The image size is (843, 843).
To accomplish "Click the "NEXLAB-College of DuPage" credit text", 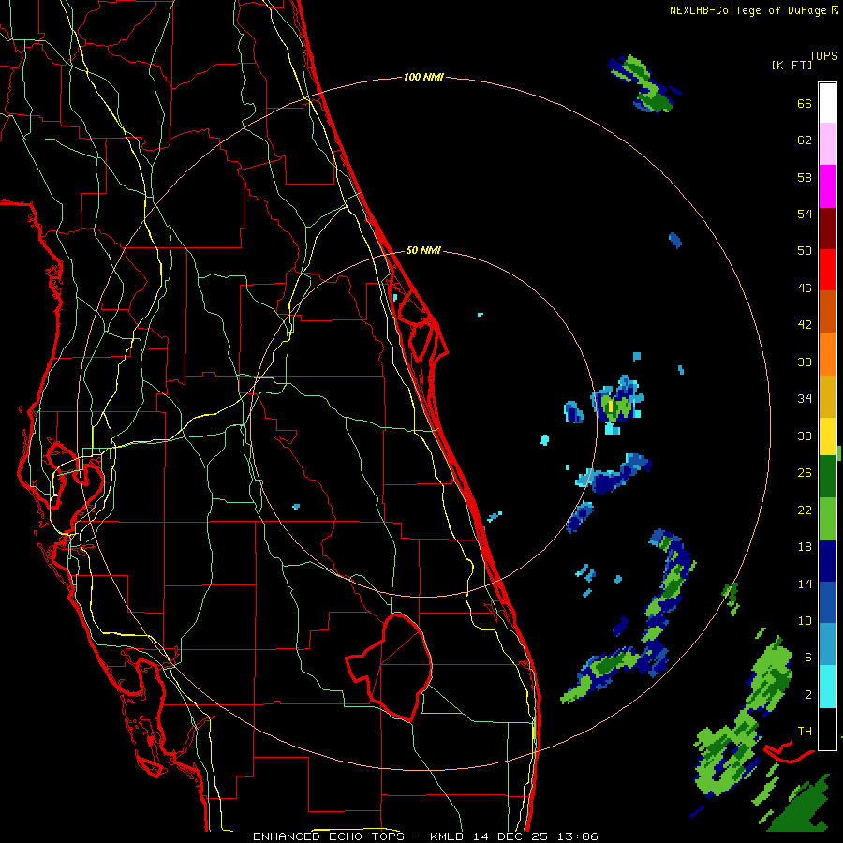I will coord(747,10).
